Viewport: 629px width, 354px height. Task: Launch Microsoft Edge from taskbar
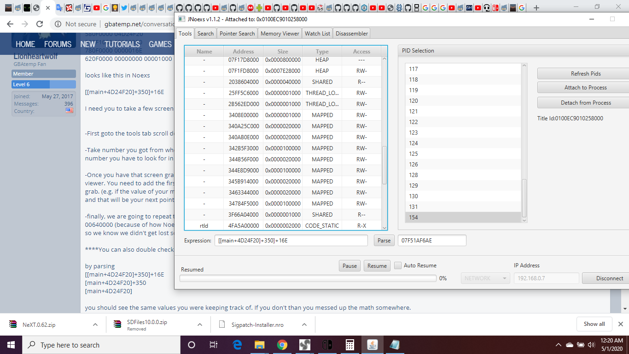[237, 345]
